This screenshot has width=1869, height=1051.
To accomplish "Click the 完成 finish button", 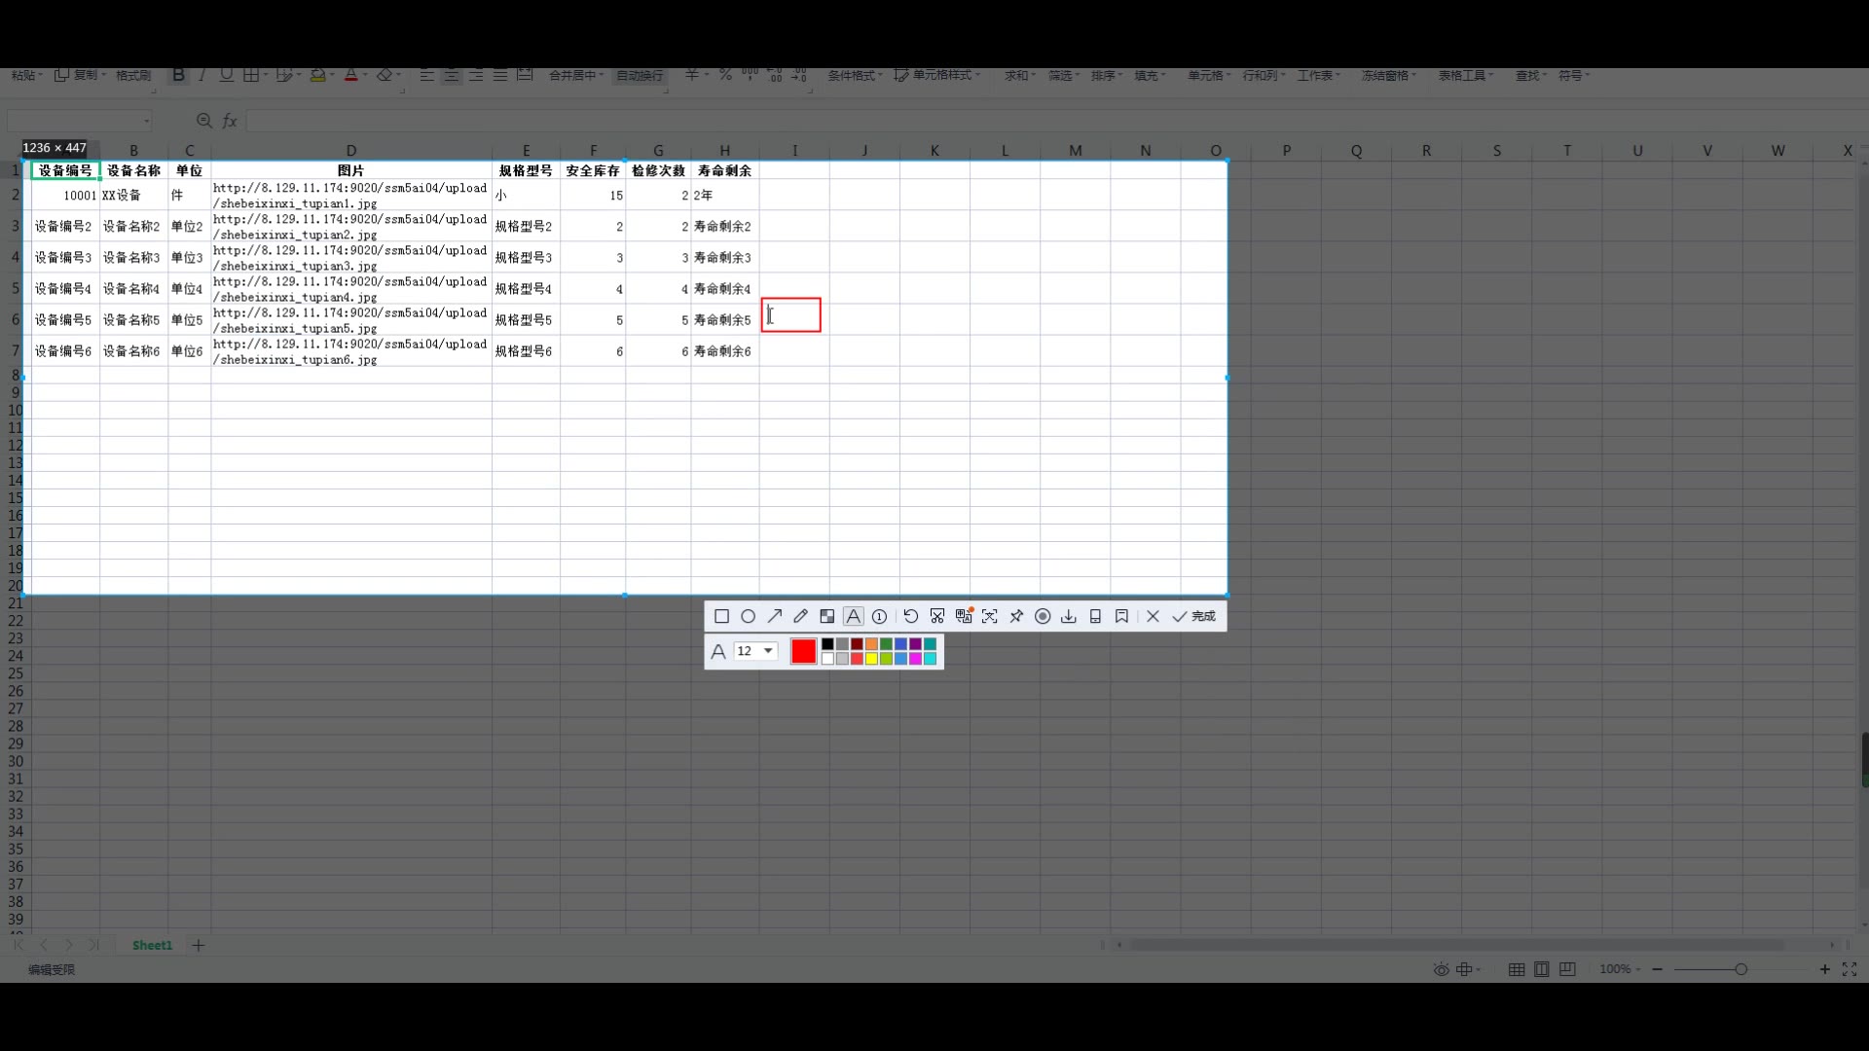I will pyautogui.click(x=1194, y=616).
